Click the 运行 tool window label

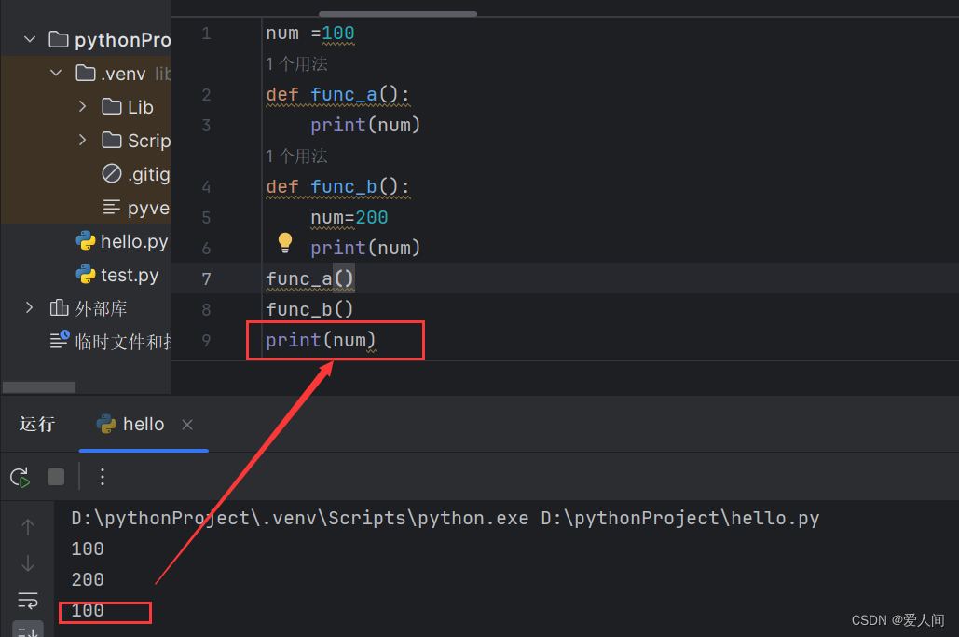click(x=37, y=425)
